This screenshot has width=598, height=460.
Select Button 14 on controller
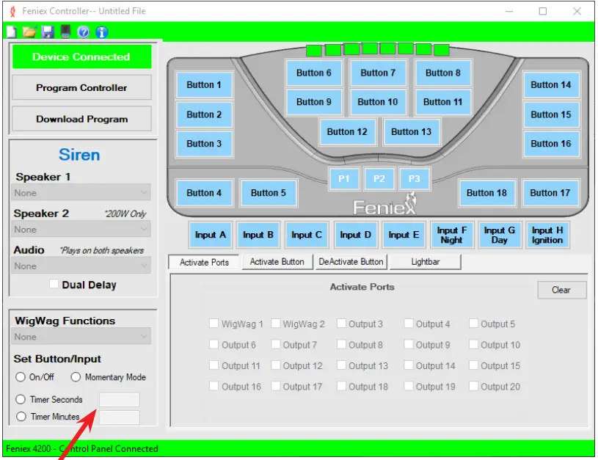click(551, 84)
